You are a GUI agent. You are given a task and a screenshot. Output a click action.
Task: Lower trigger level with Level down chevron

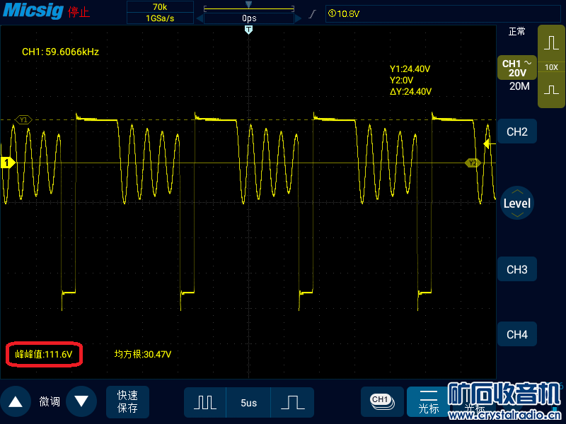[x=517, y=215]
